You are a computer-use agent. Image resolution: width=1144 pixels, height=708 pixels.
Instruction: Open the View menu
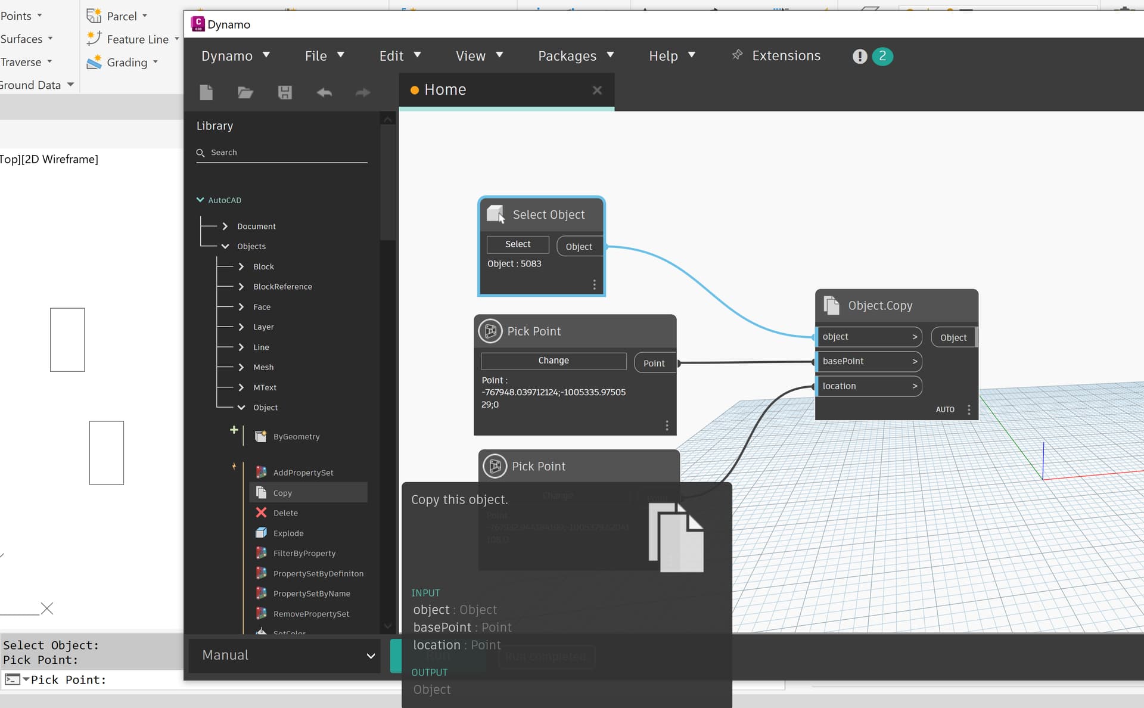point(479,56)
